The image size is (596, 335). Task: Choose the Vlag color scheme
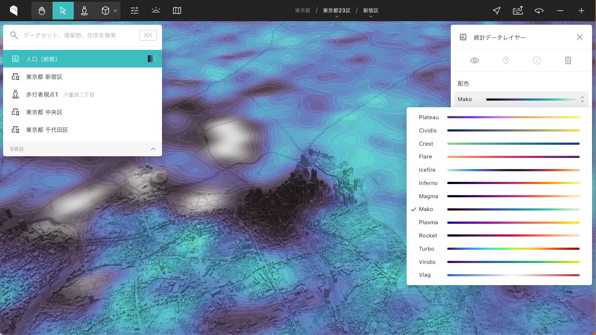pyautogui.click(x=499, y=275)
